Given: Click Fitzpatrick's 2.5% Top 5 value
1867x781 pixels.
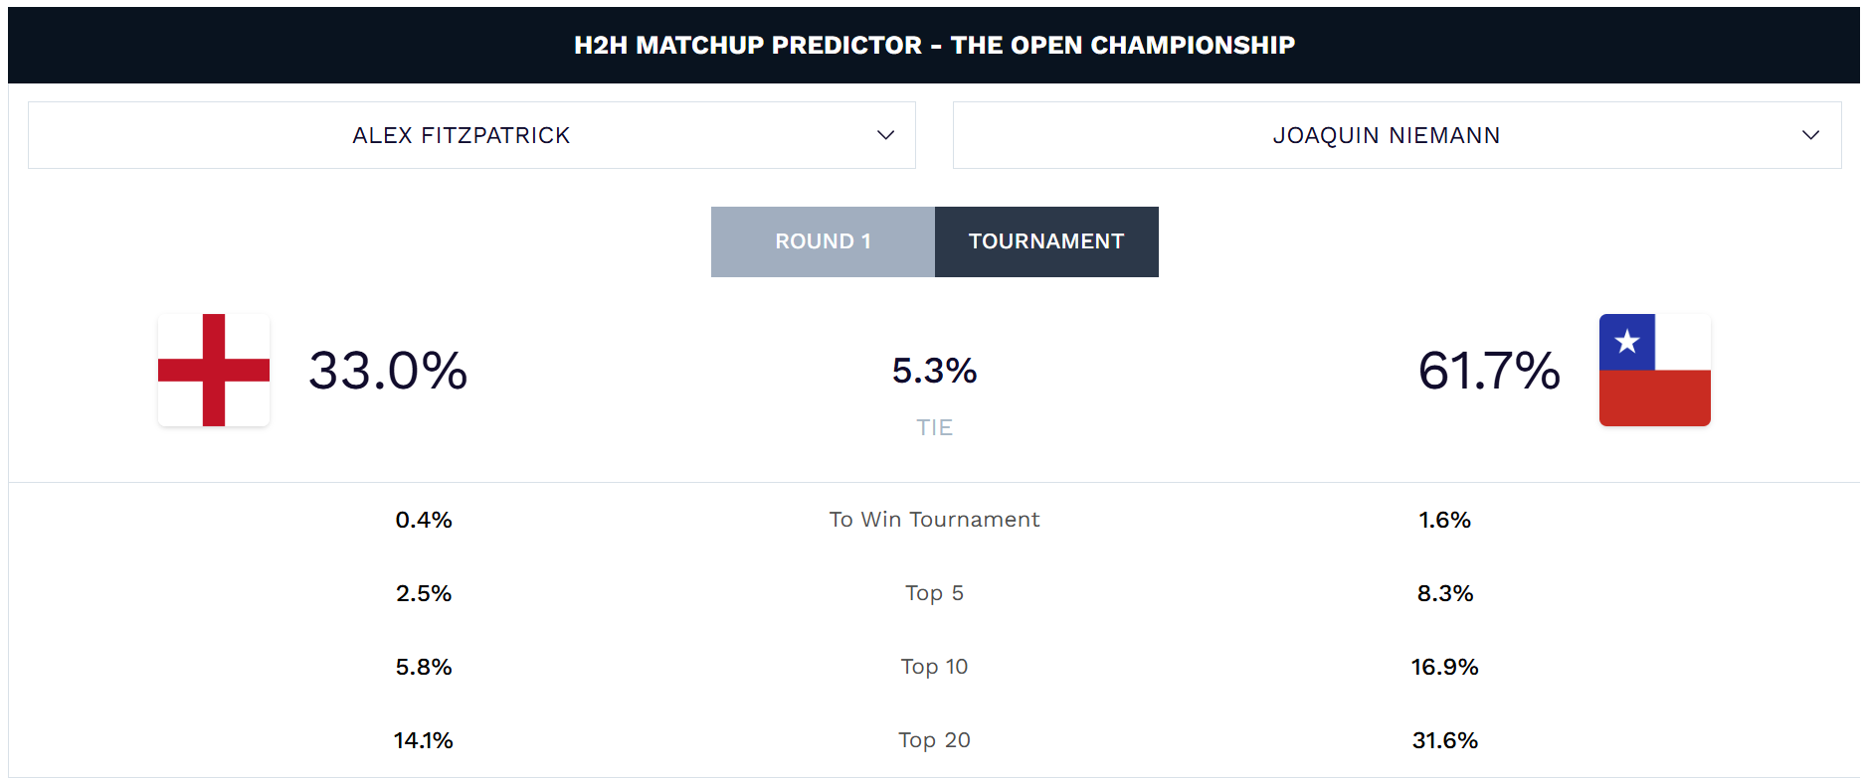Looking at the screenshot, I should pos(424,593).
